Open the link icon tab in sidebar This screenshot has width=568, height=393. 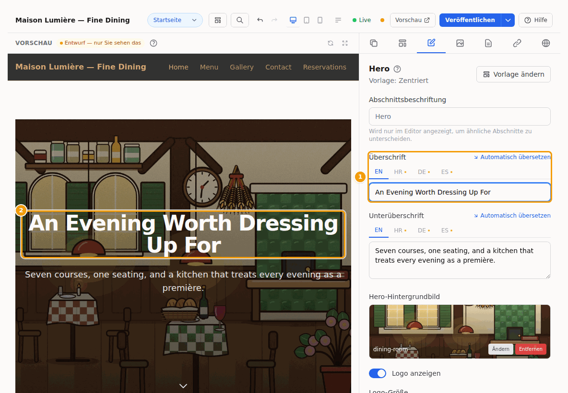click(x=517, y=43)
